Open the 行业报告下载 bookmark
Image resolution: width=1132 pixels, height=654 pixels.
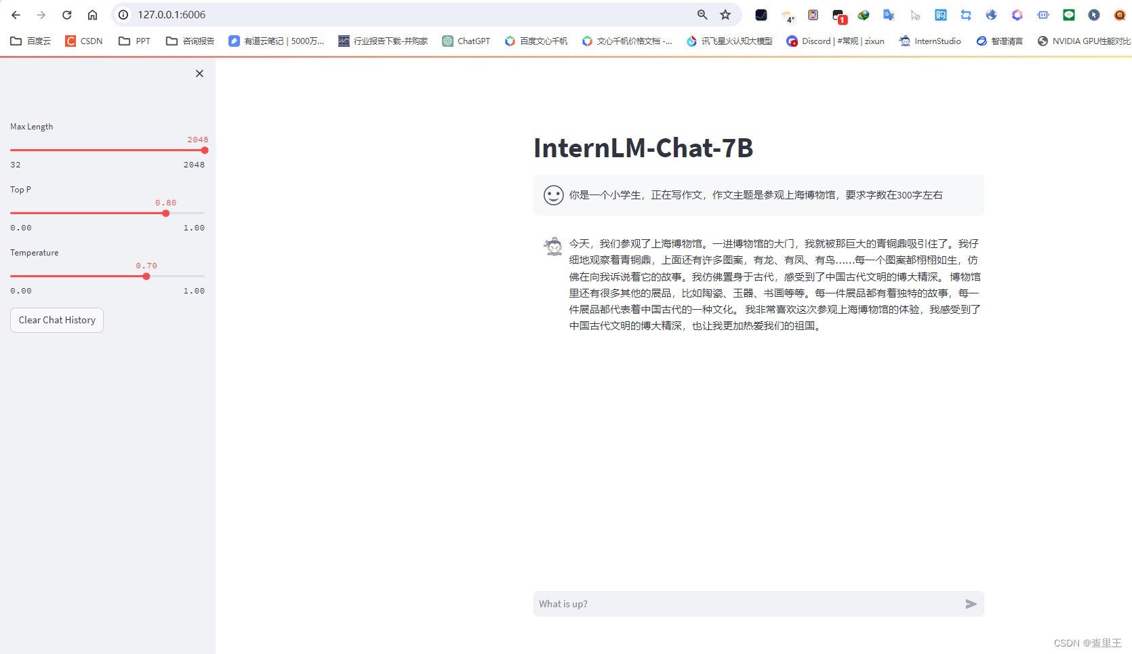383,41
